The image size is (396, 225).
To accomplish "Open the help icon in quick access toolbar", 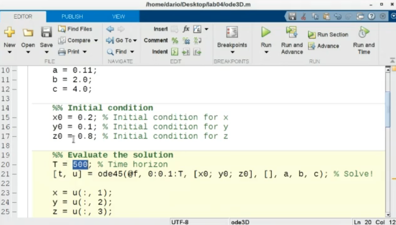I will [x=371, y=16].
